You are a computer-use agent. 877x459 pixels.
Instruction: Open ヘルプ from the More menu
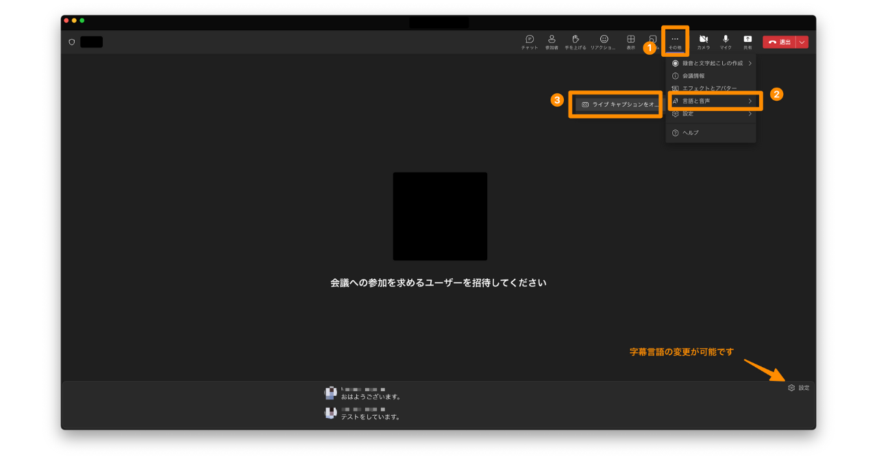(x=690, y=132)
